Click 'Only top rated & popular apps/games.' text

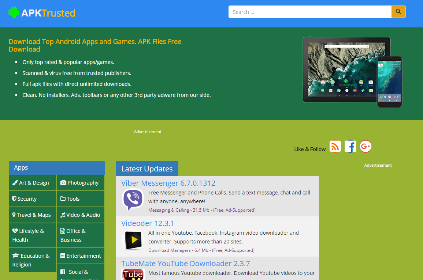(68, 62)
